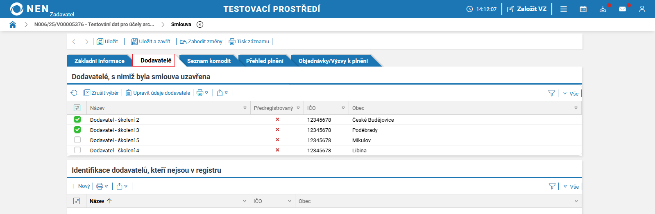Check Dodavatel - školení 5 checkbox
This screenshot has height=214, width=655.
point(77,140)
